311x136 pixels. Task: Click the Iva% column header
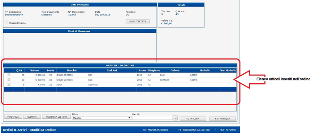click(x=51, y=70)
